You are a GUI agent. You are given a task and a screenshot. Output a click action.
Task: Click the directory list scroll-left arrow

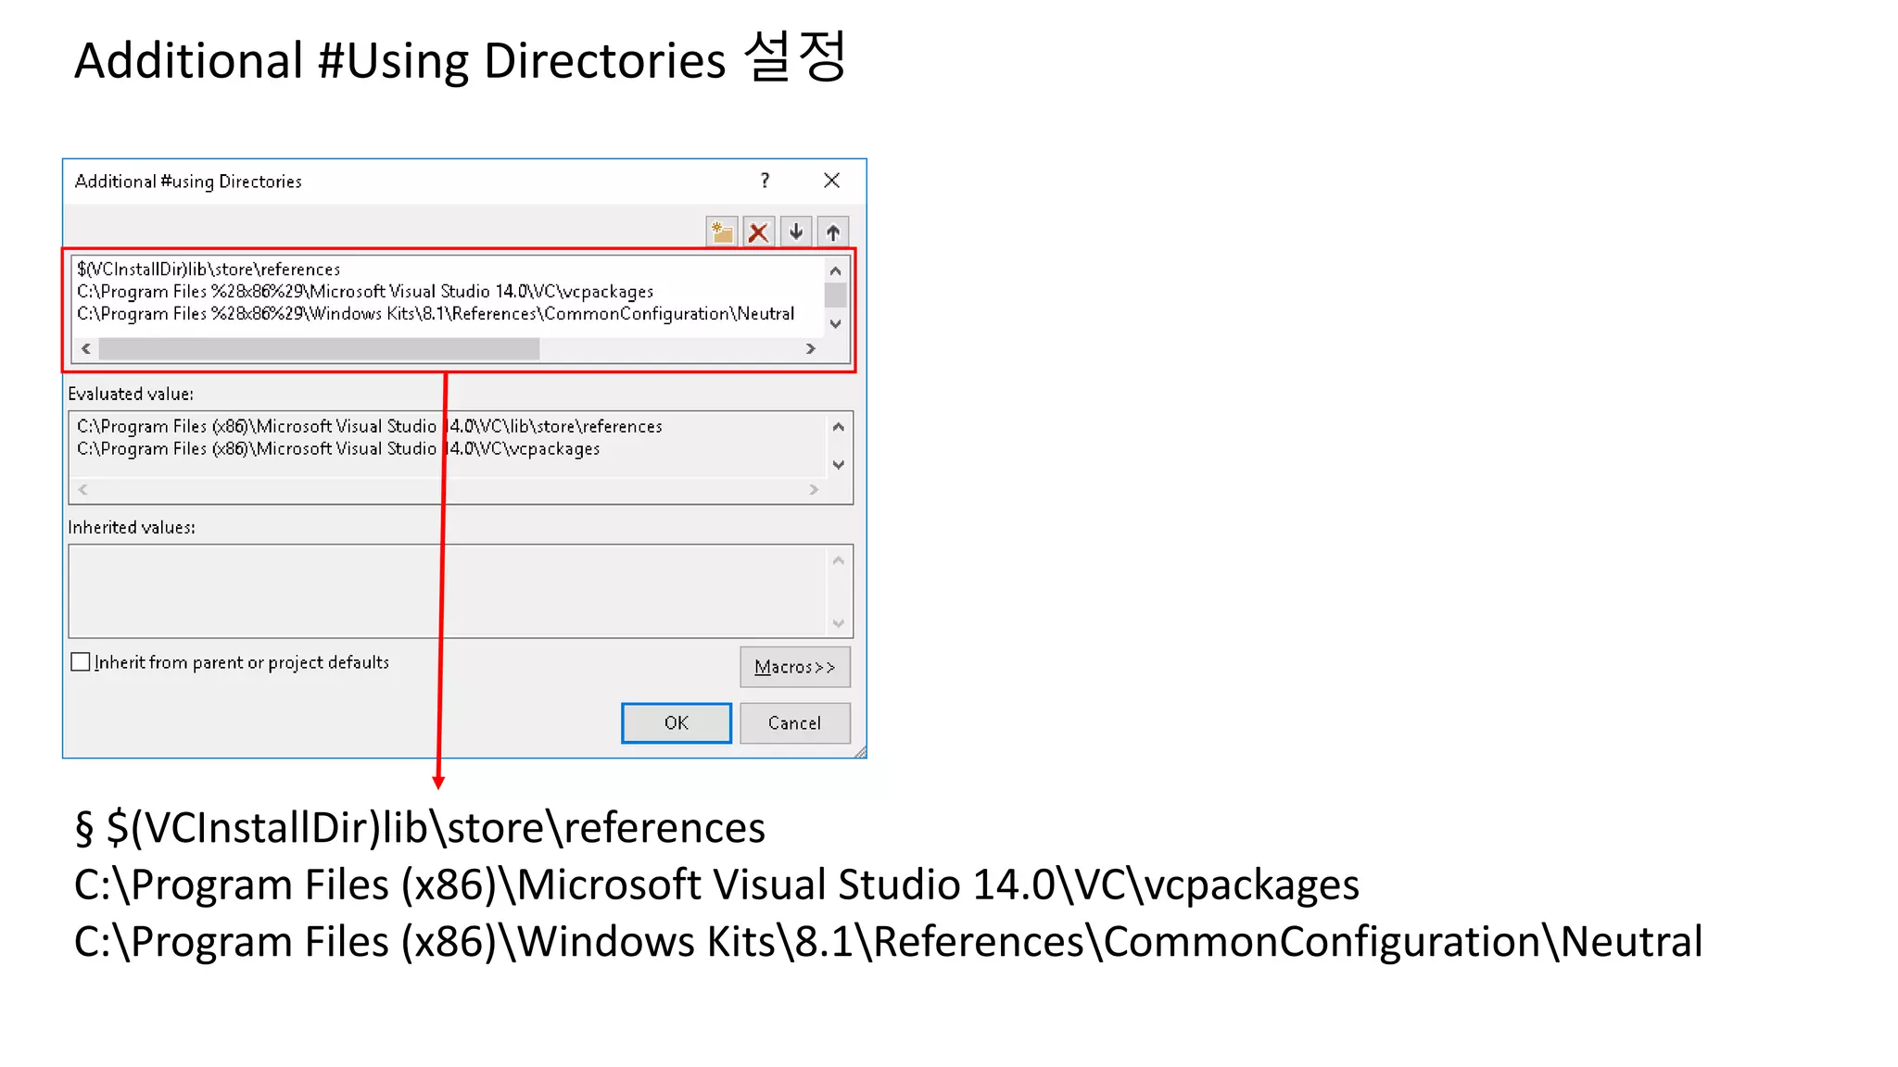86,349
